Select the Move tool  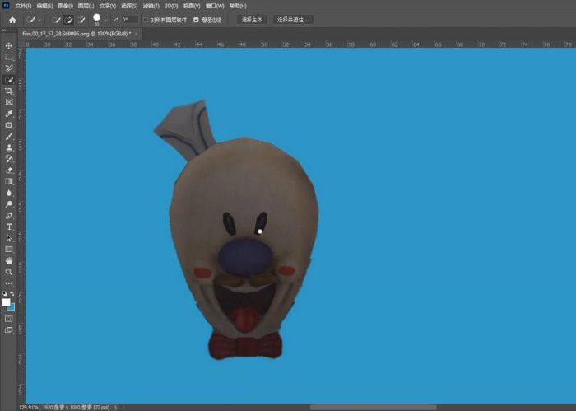[9, 46]
